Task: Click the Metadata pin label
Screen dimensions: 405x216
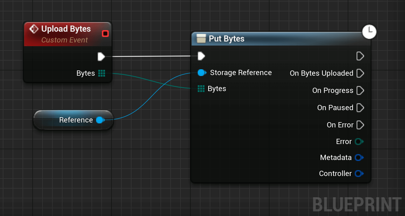Action: [336, 158]
